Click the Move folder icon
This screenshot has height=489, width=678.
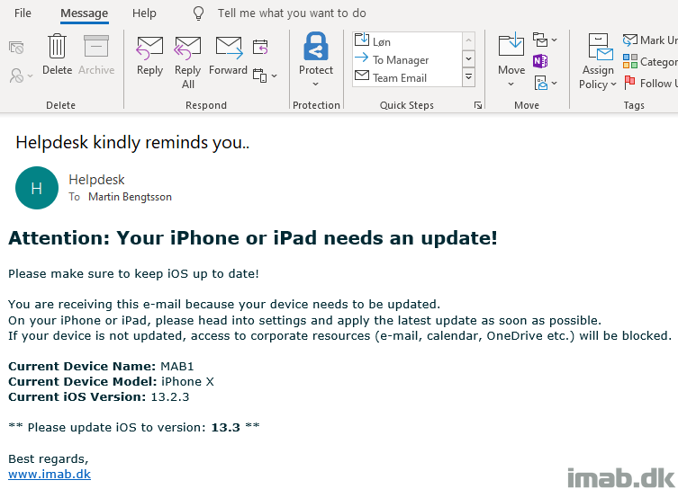coord(511,45)
